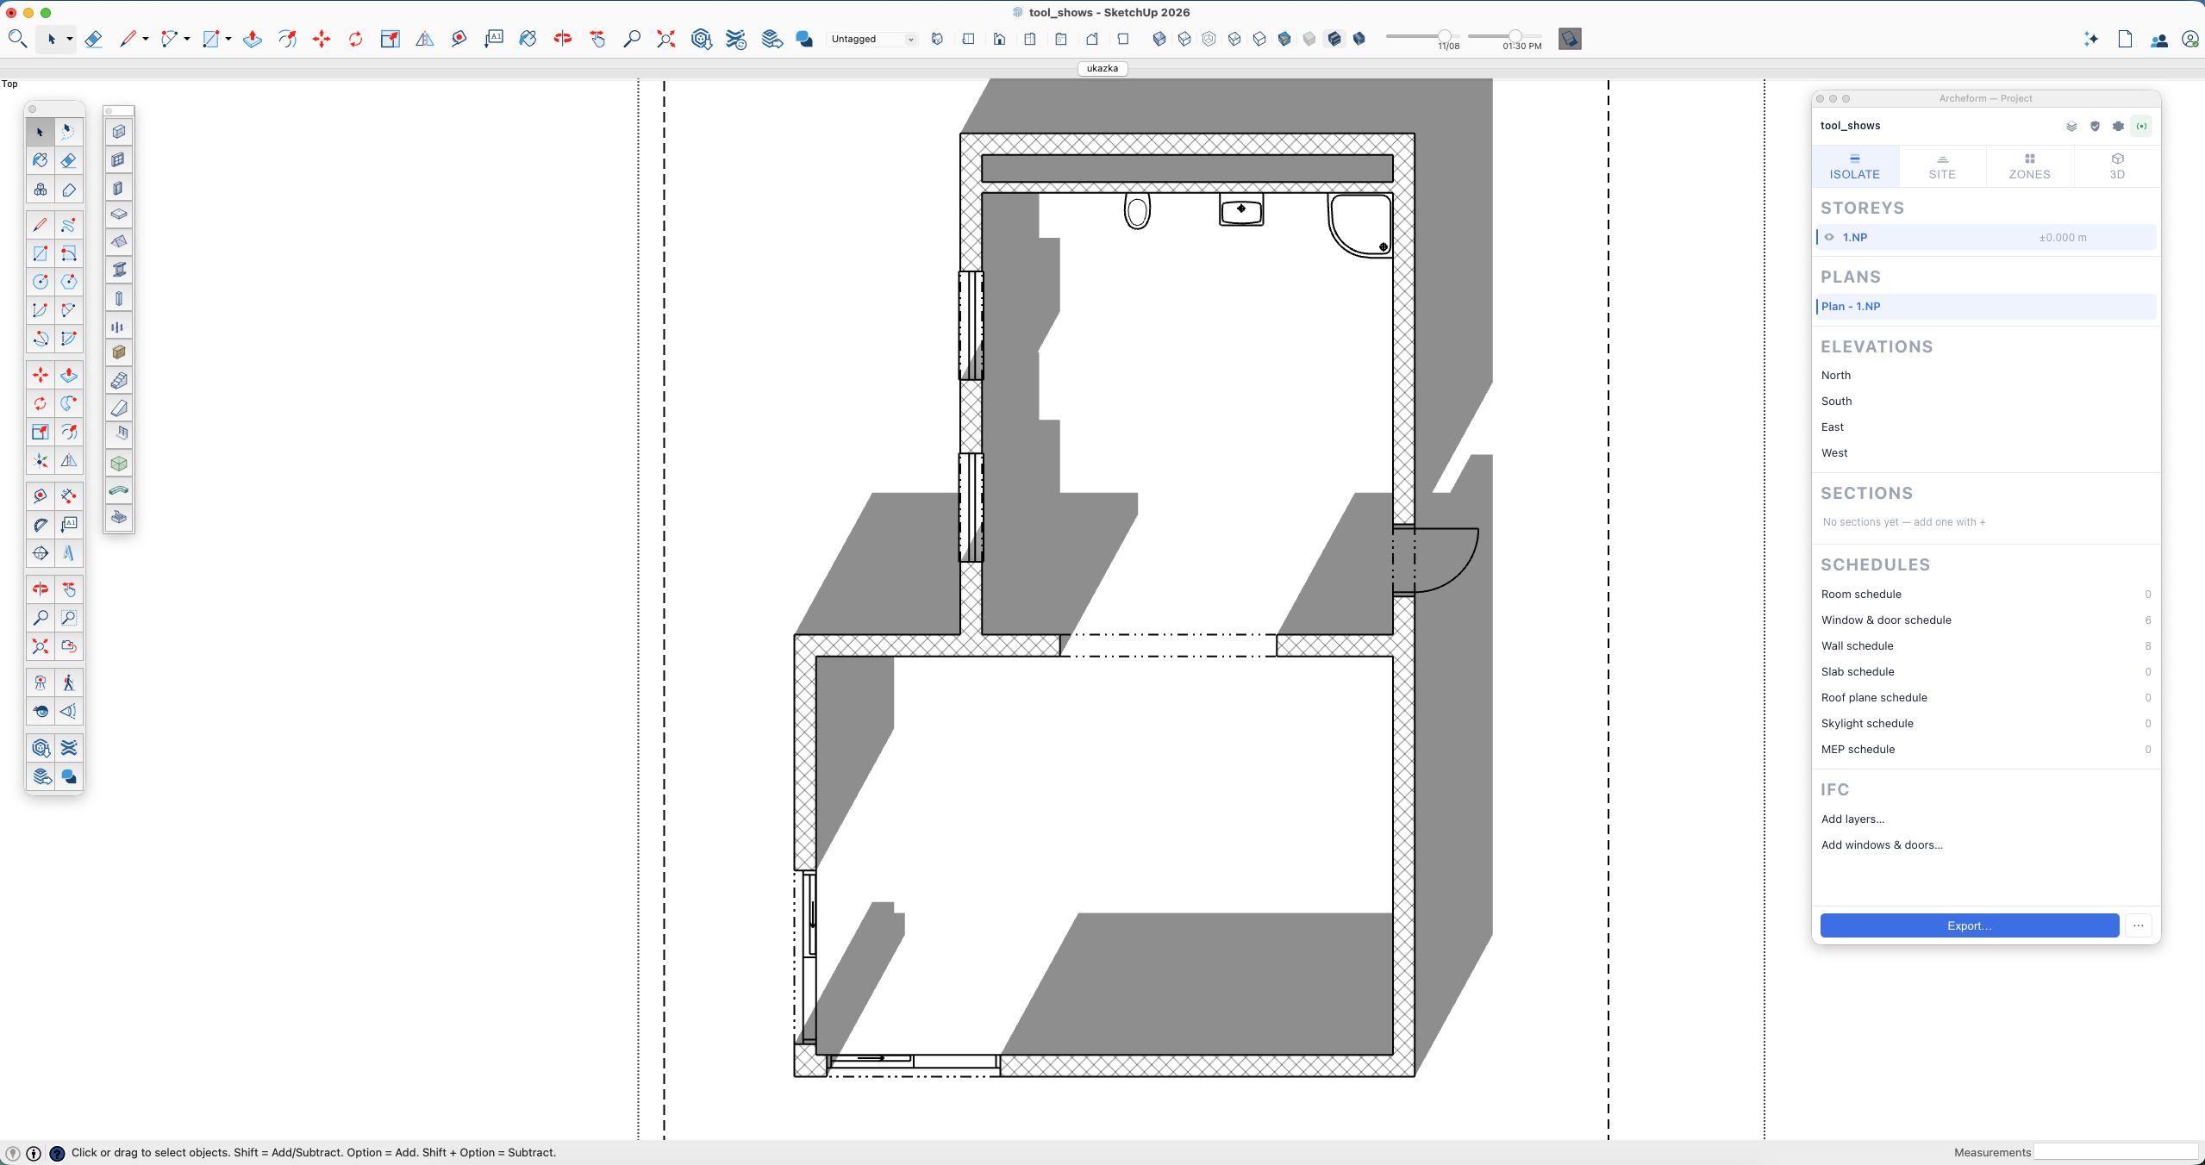2205x1165 pixels.
Task: Select the Zoom Window tool in left palette
Action: (x=69, y=618)
